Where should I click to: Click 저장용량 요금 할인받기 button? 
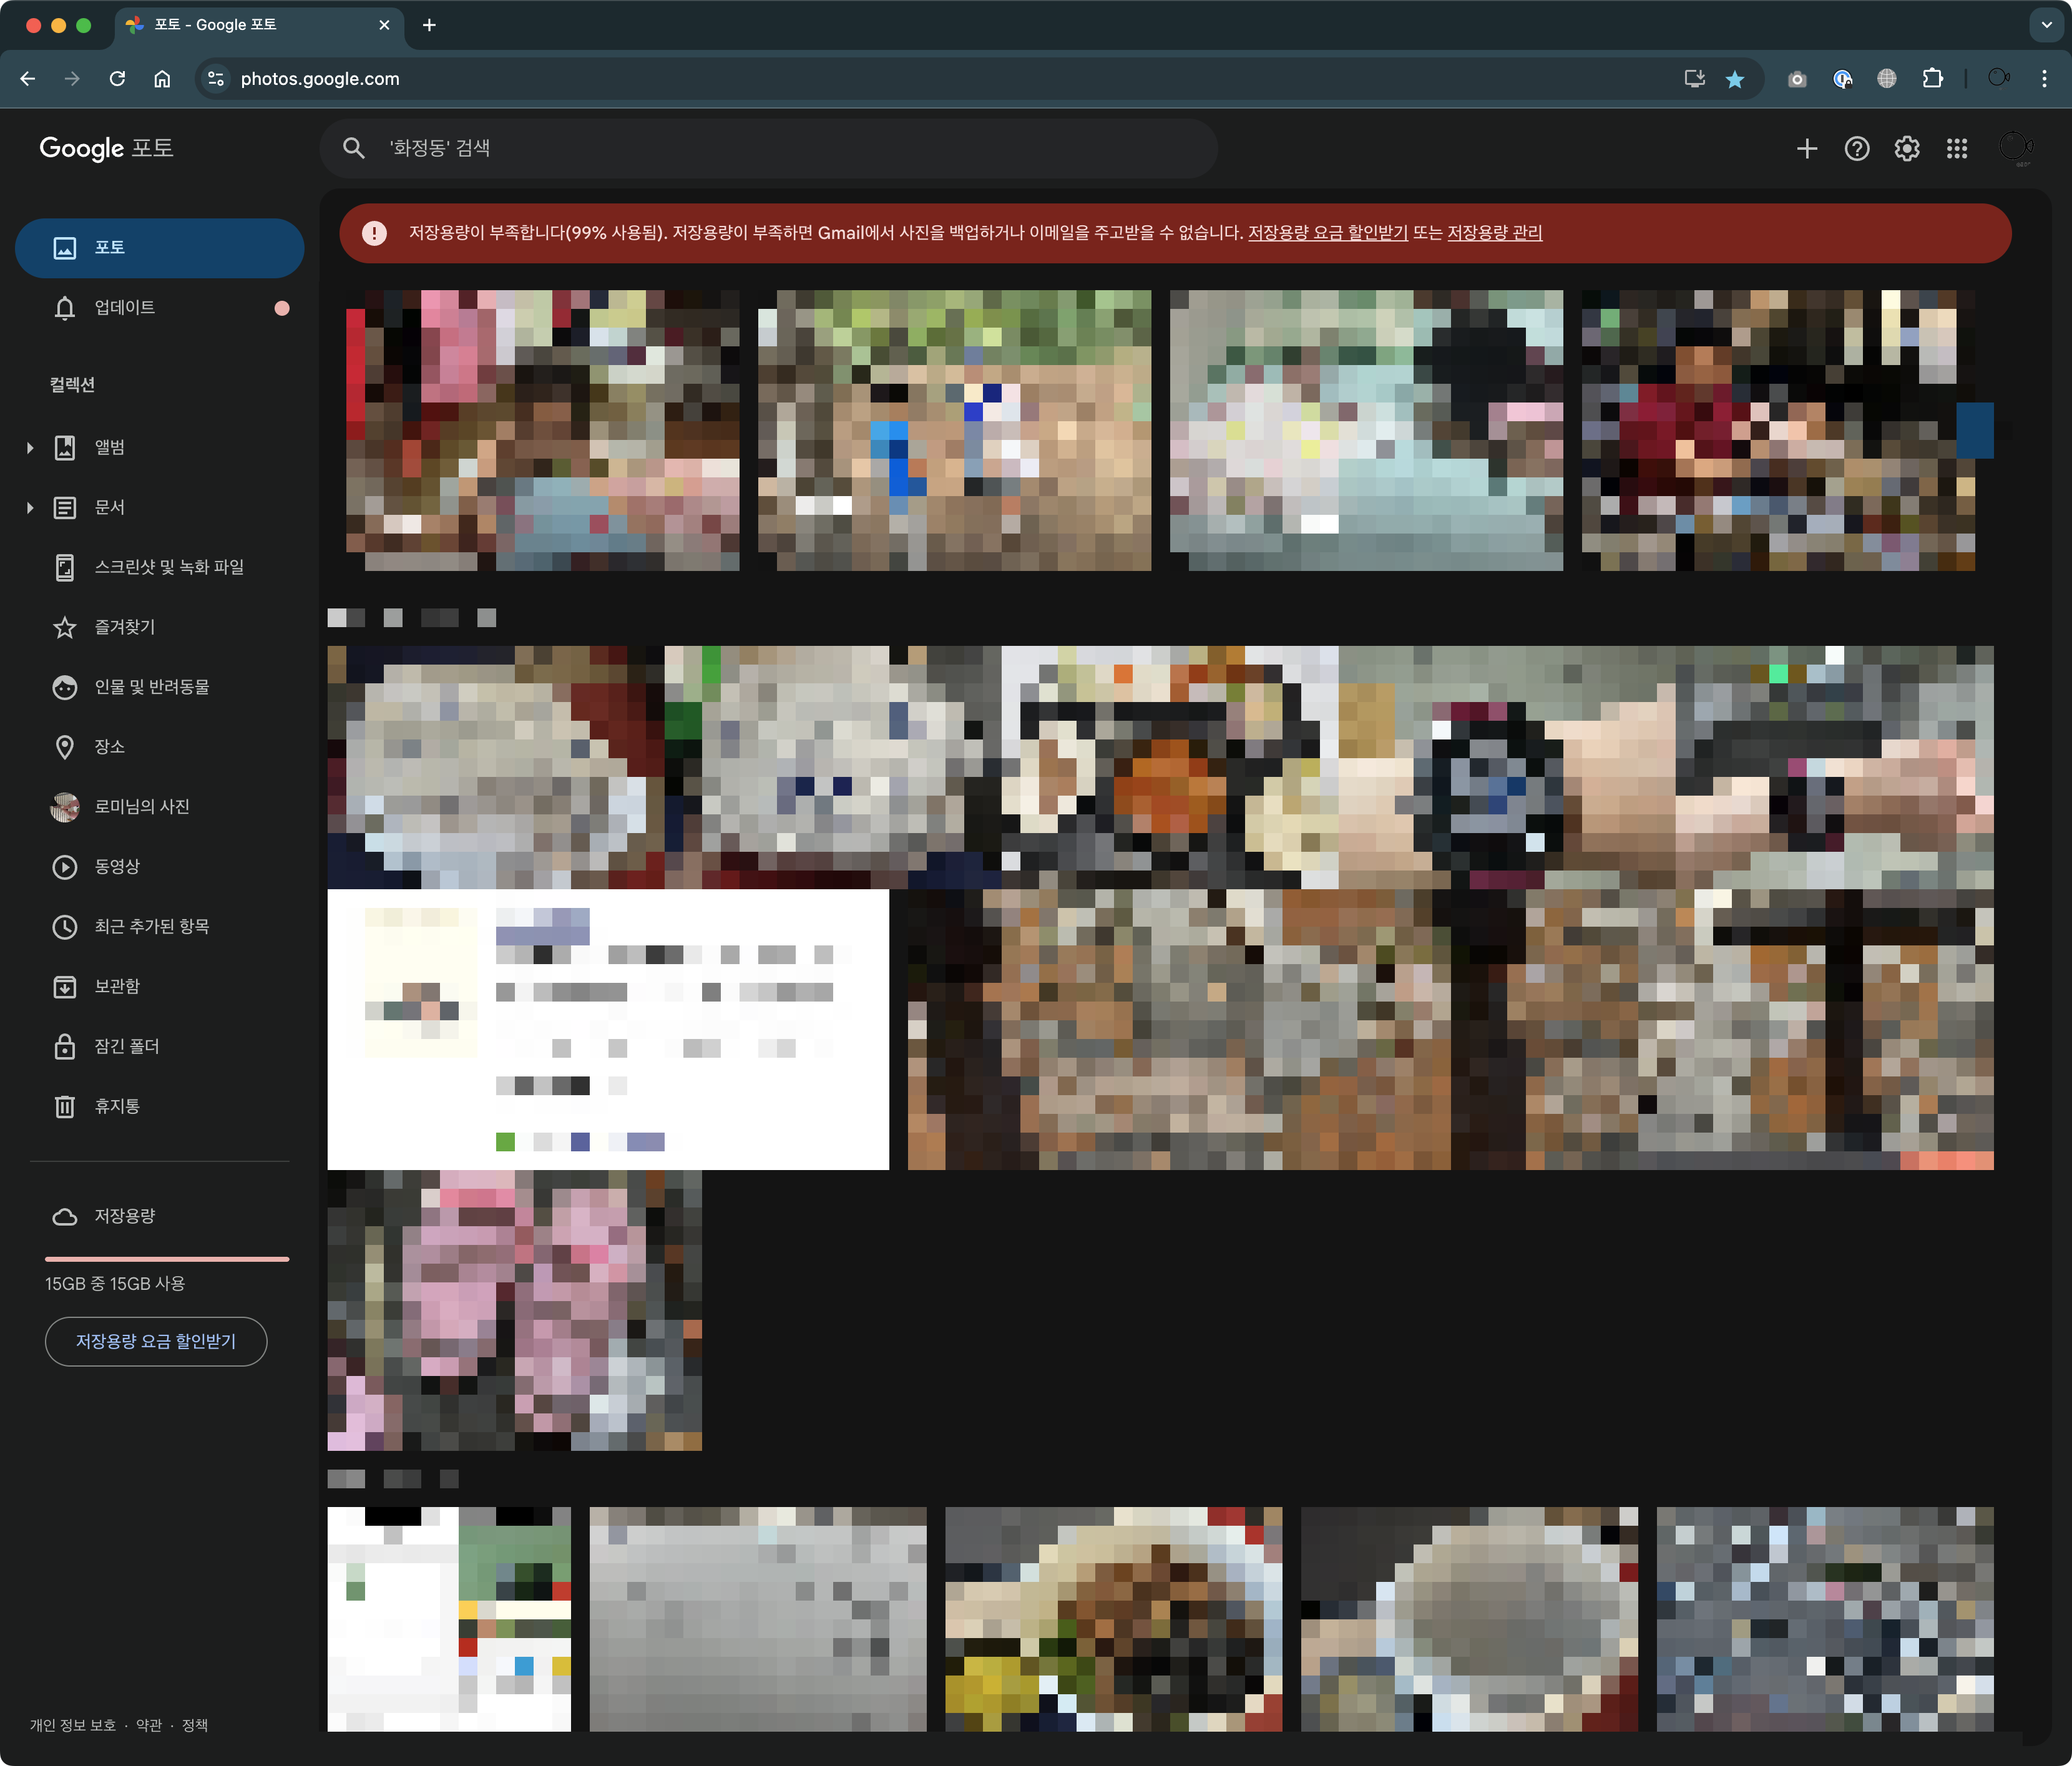(x=156, y=1341)
